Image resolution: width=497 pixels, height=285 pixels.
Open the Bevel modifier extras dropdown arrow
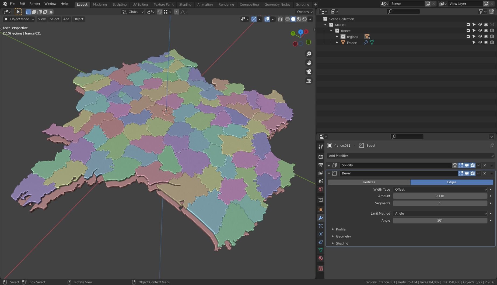click(478, 173)
